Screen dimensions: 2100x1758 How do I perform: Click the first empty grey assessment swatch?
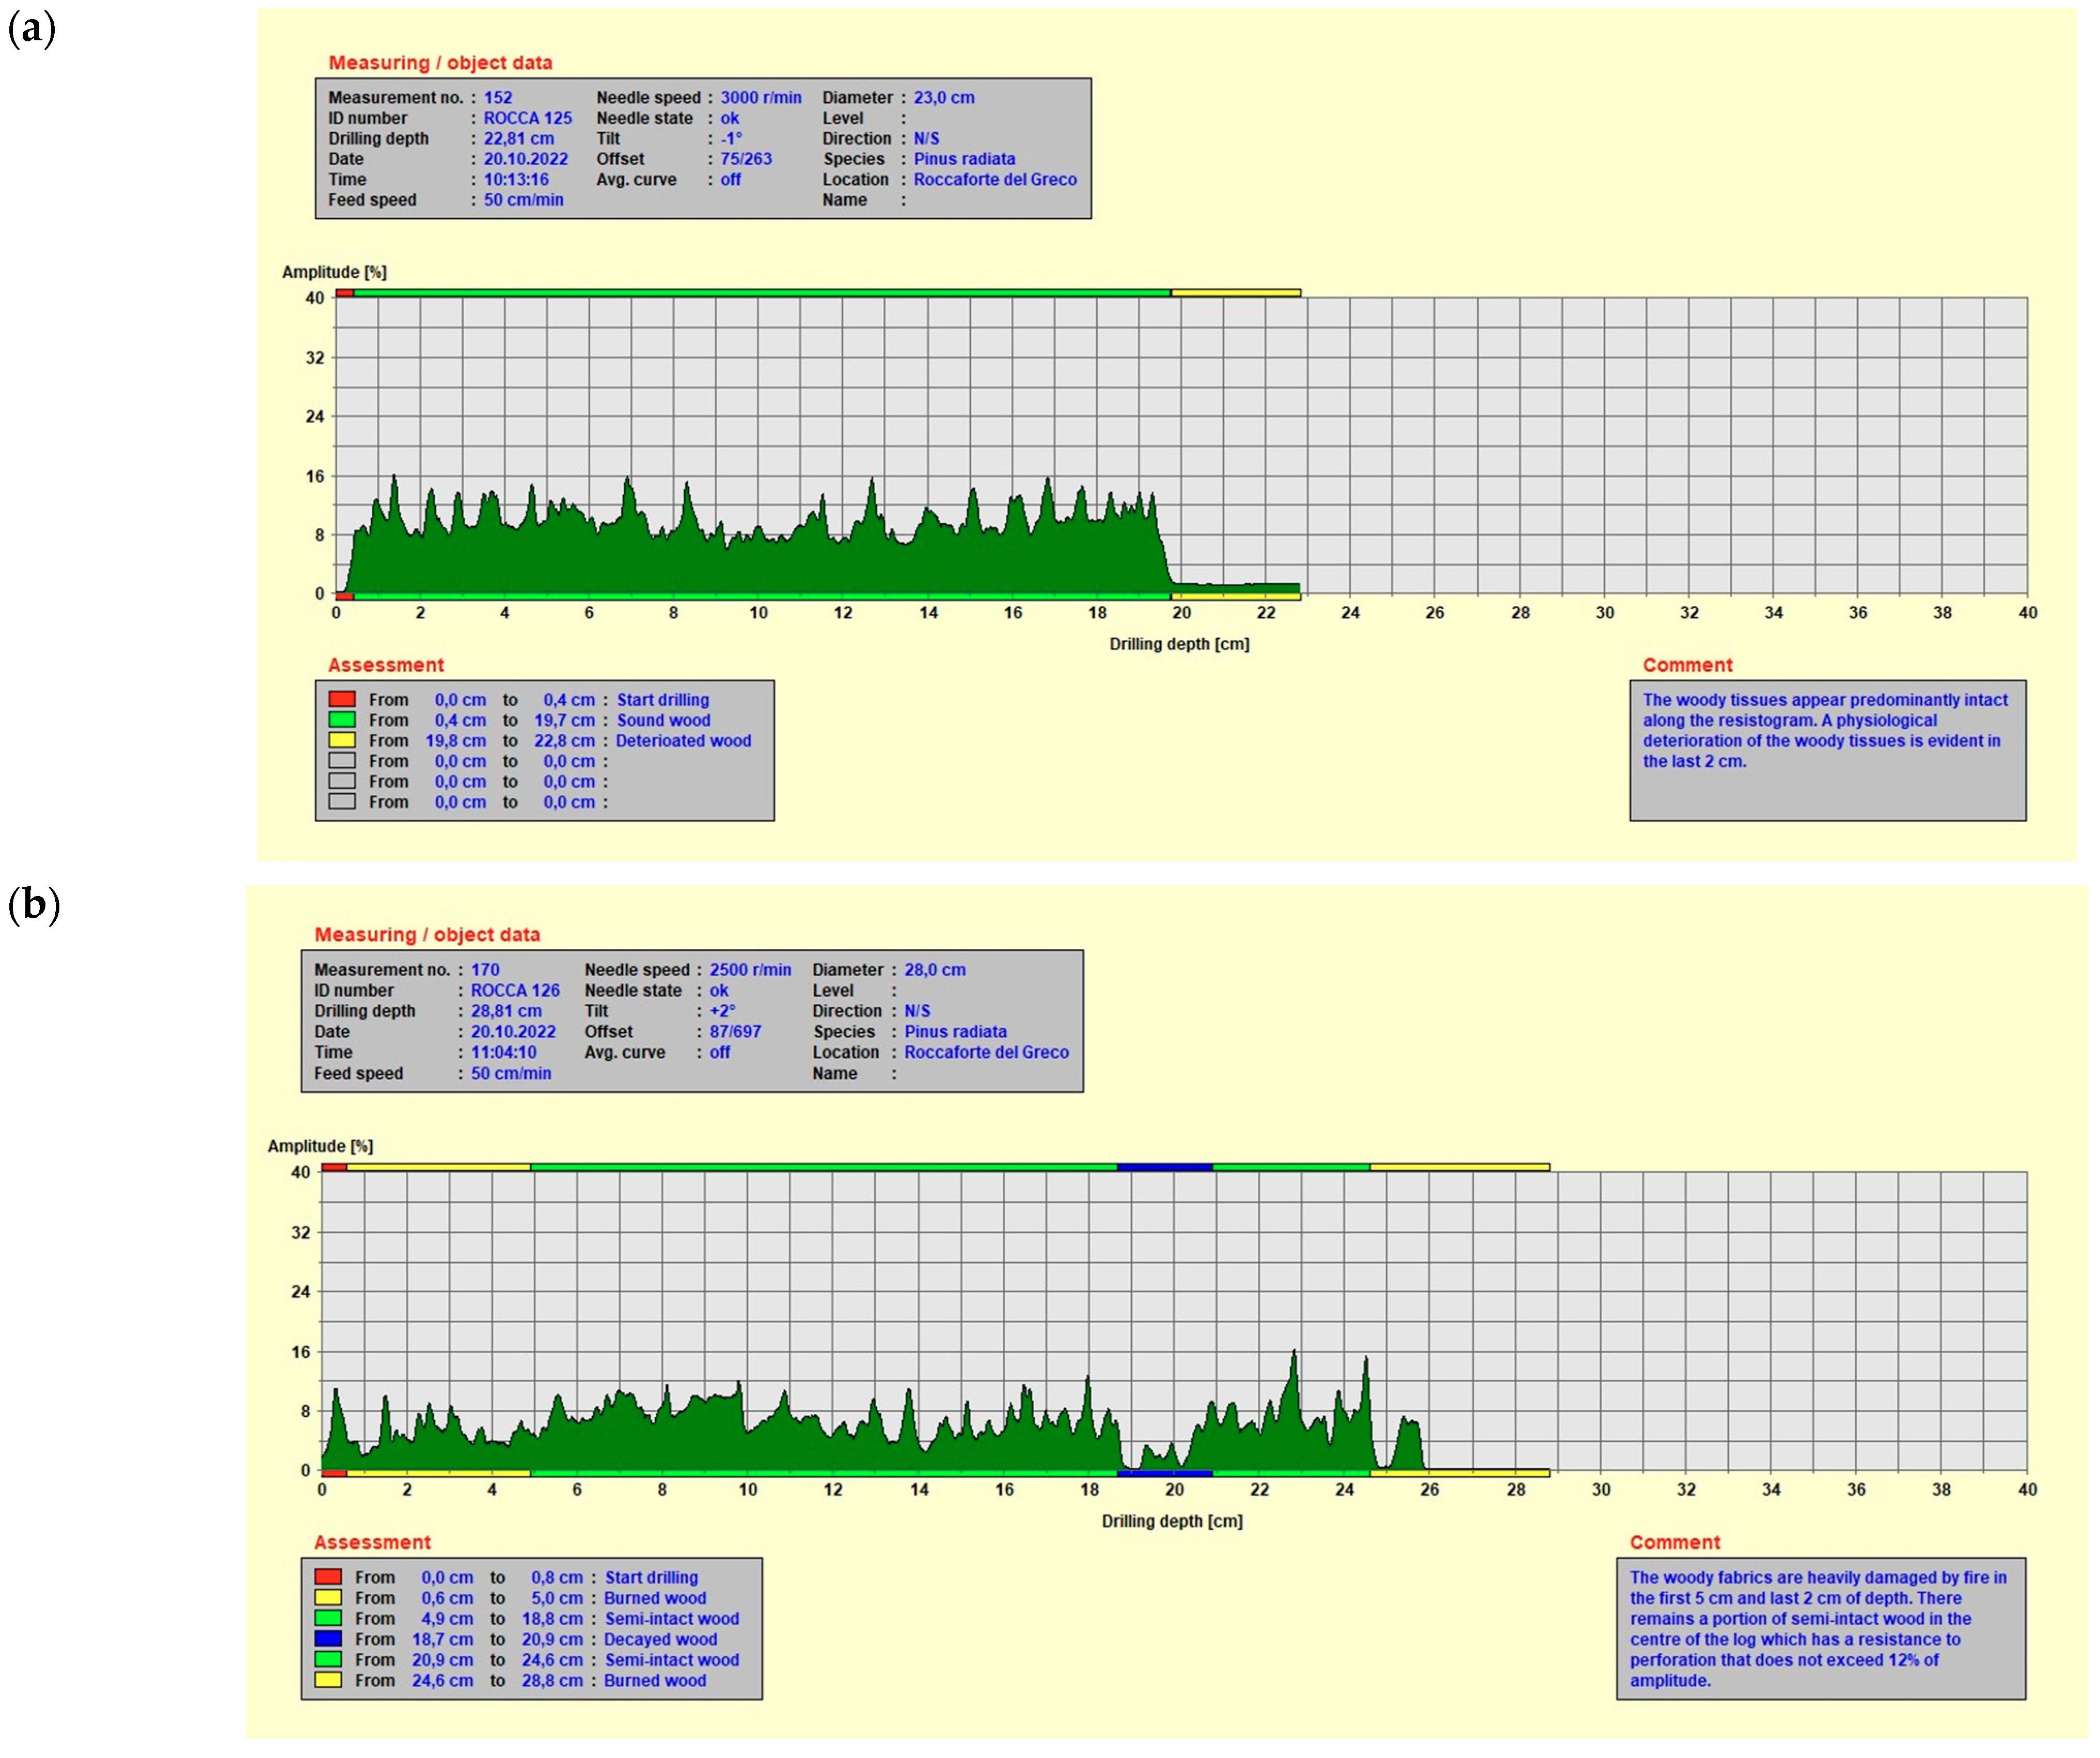342,760
